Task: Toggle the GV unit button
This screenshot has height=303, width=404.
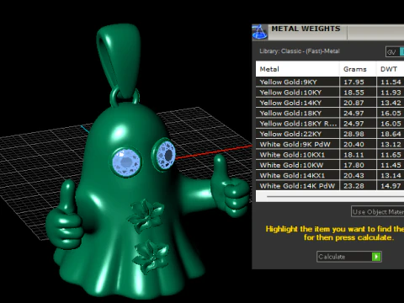Action: pyautogui.click(x=391, y=52)
